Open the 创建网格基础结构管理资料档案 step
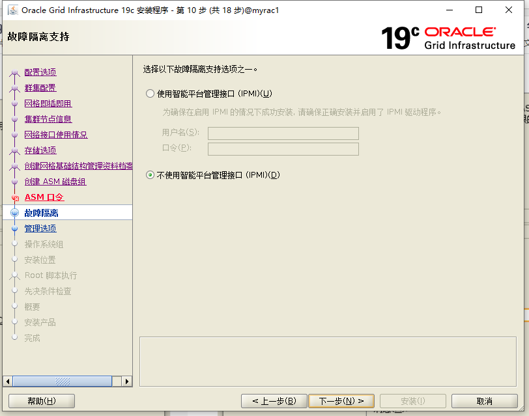The image size is (529, 416). 78,166
